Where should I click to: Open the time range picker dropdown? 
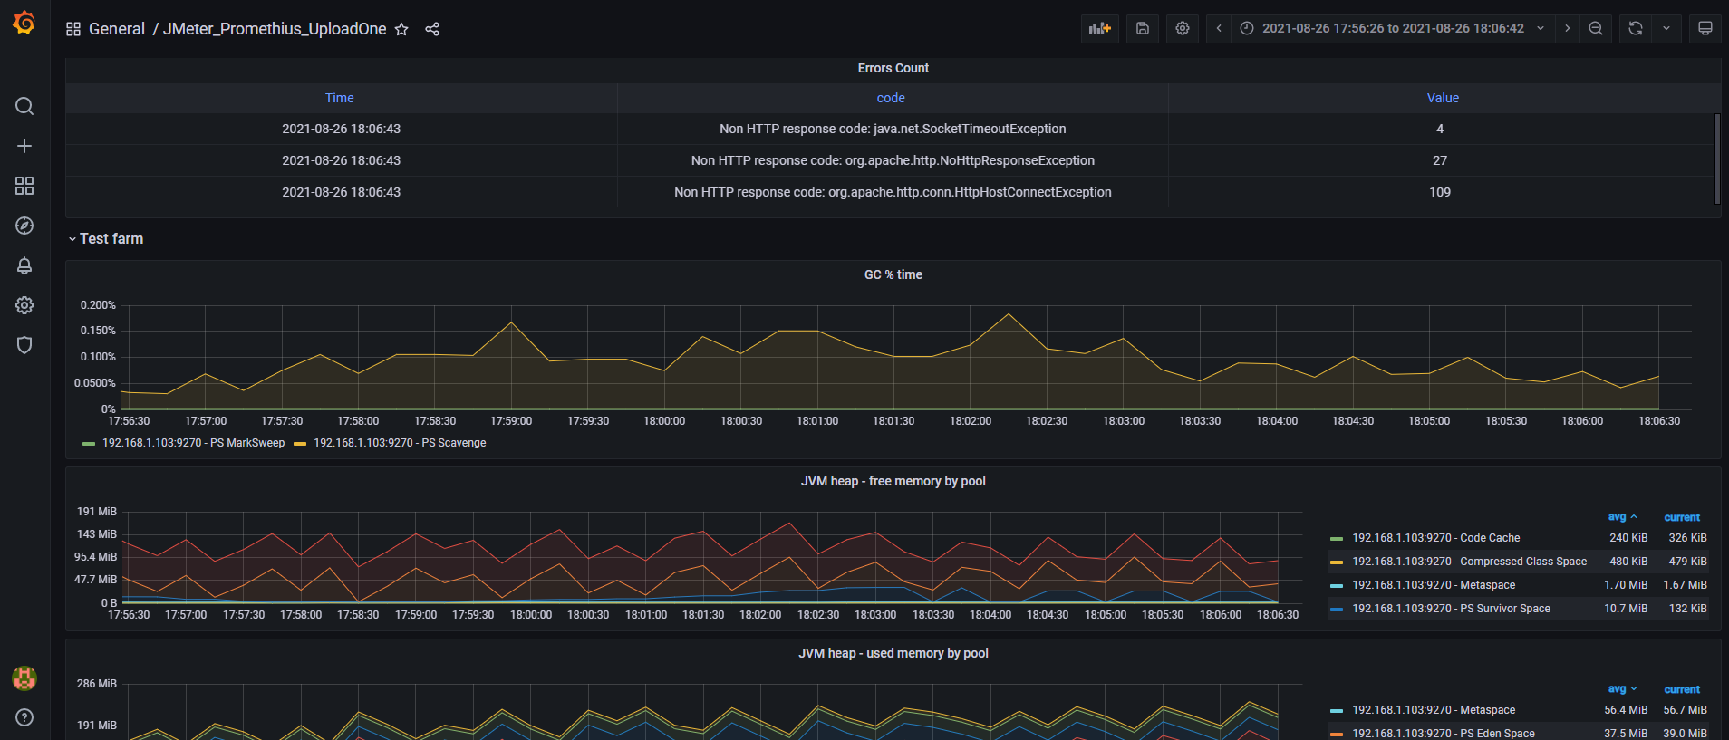tap(1392, 28)
